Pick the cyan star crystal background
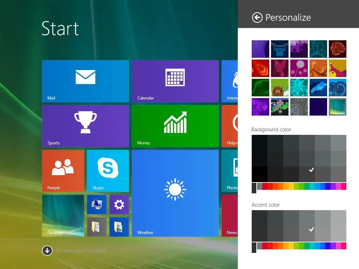The width and height of the screenshot is (359, 269). click(299, 88)
